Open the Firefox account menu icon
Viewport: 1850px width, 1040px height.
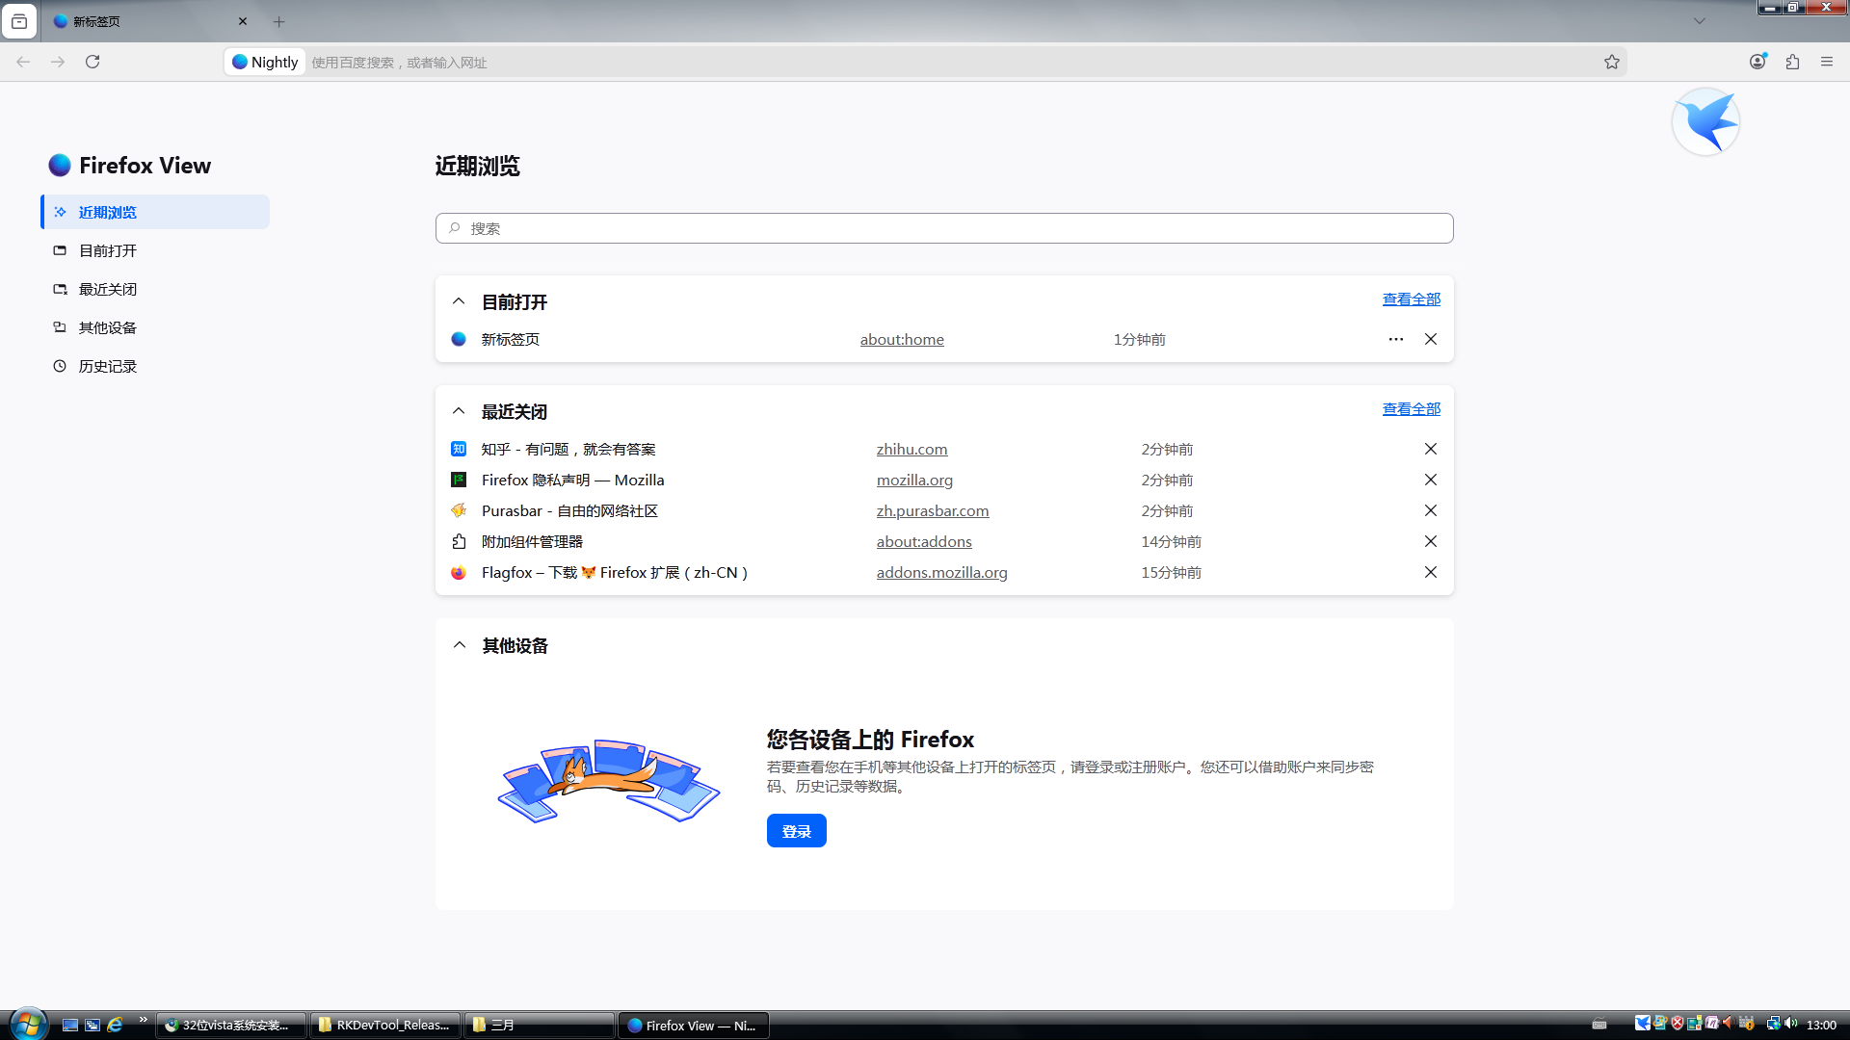pyautogui.click(x=1757, y=62)
